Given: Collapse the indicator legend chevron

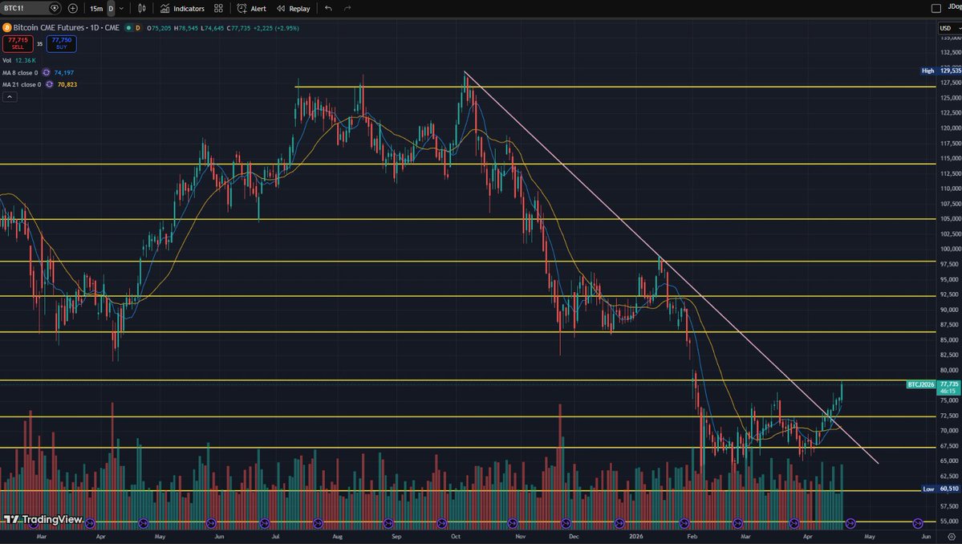Looking at the screenshot, I should (x=9, y=97).
